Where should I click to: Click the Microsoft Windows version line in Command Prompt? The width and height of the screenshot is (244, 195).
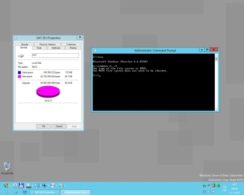tap(120, 62)
